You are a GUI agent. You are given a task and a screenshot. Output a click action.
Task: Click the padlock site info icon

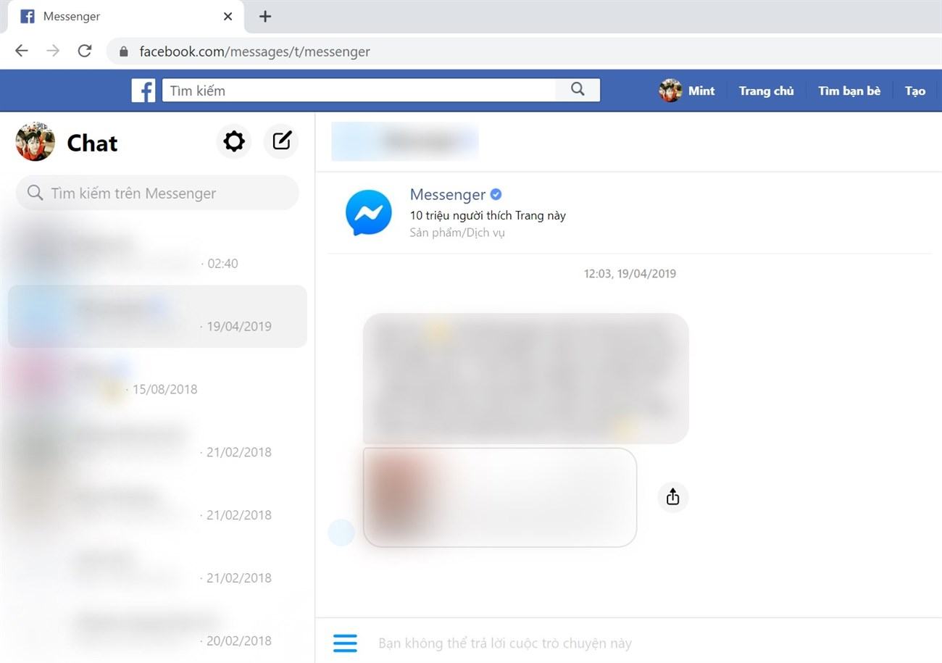coord(123,51)
